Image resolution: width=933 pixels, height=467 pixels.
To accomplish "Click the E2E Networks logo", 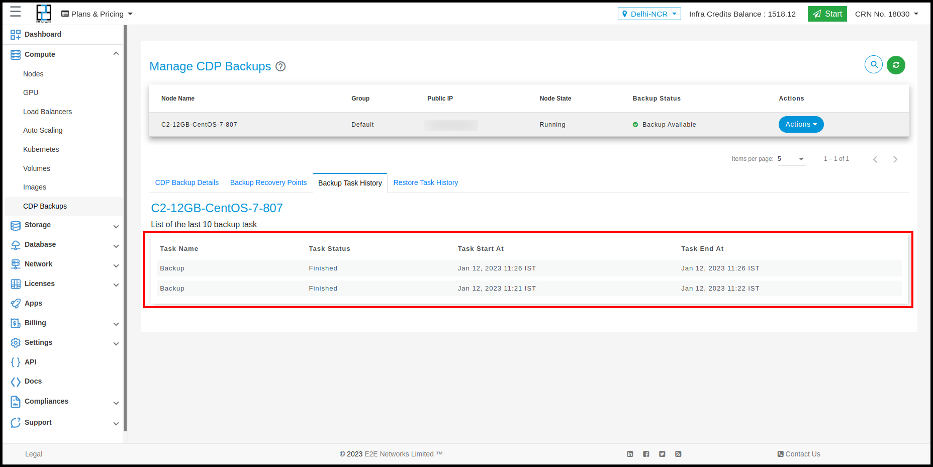I will (x=44, y=14).
